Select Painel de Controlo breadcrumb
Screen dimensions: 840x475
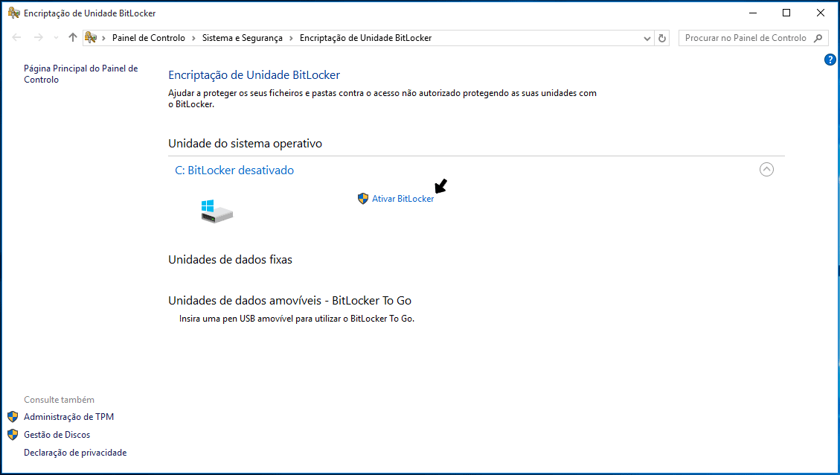click(x=148, y=38)
